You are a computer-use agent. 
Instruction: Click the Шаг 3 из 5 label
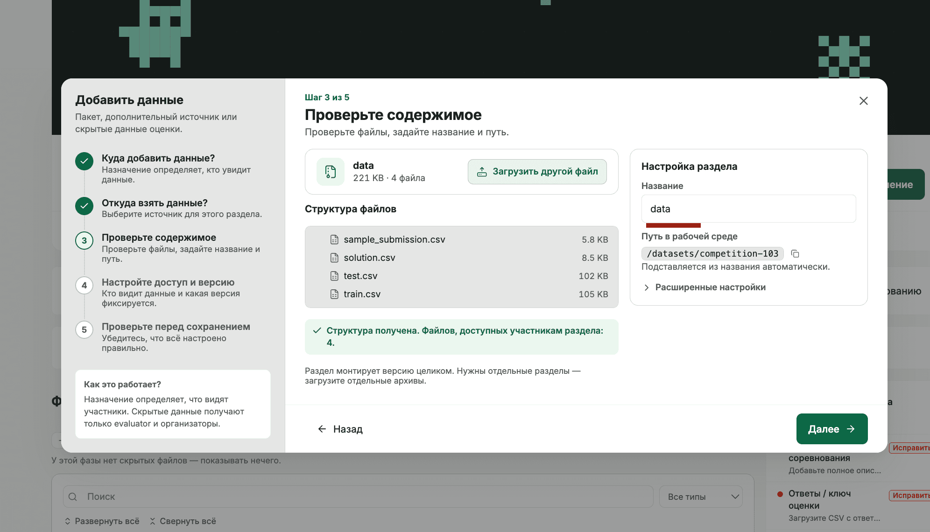point(327,97)
